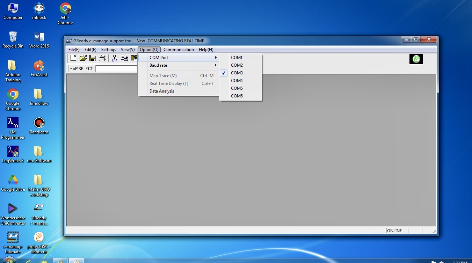Select the GReddy e-manage desktop shortcut
Image resolution: width=472 pixels, height=263 pixels.
[39, 214]
